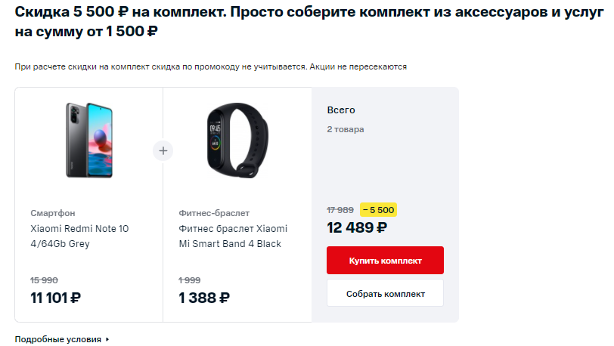The height and width of the screenshot is (346, 614).
Task: Click the plus icon between products
Action: [x=163, y=150]
